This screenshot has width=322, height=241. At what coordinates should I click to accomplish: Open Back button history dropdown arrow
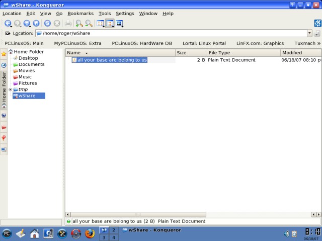11,27
